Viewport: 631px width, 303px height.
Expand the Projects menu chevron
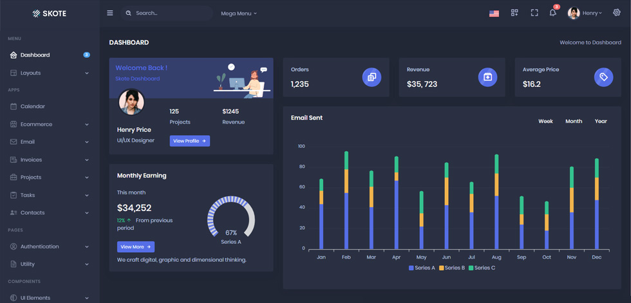pyautogui.click(x=87, y=178)
